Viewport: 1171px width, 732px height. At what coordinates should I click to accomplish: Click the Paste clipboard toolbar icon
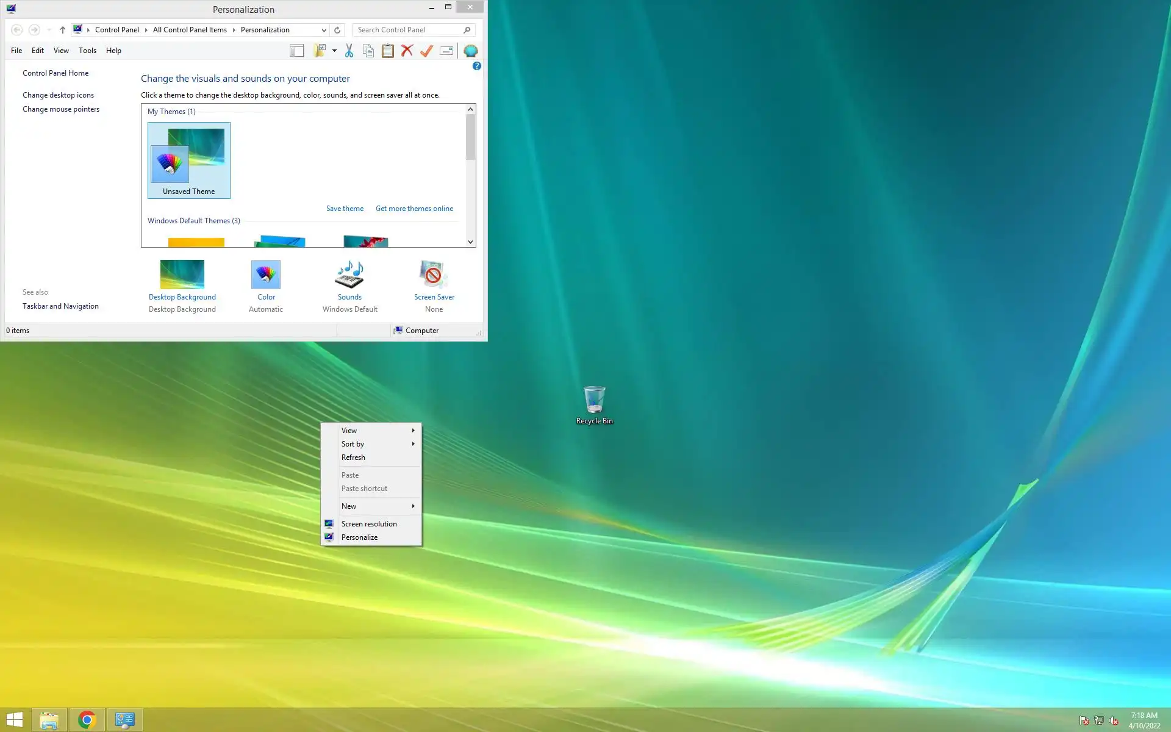(x=387, y=51)
